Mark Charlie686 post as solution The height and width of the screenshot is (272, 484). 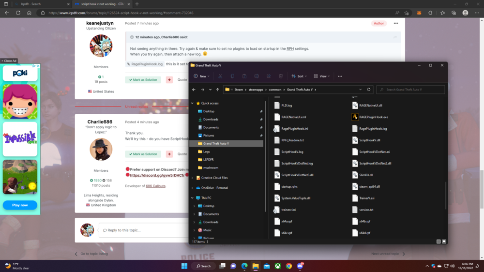point(143,154)
